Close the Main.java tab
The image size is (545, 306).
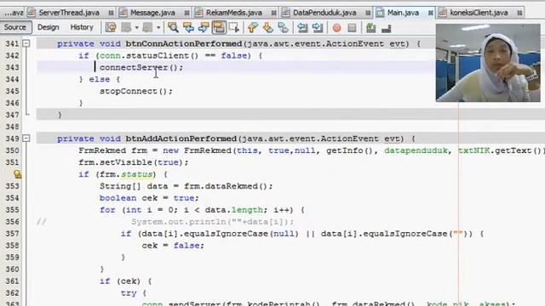[x=431, y=13]
